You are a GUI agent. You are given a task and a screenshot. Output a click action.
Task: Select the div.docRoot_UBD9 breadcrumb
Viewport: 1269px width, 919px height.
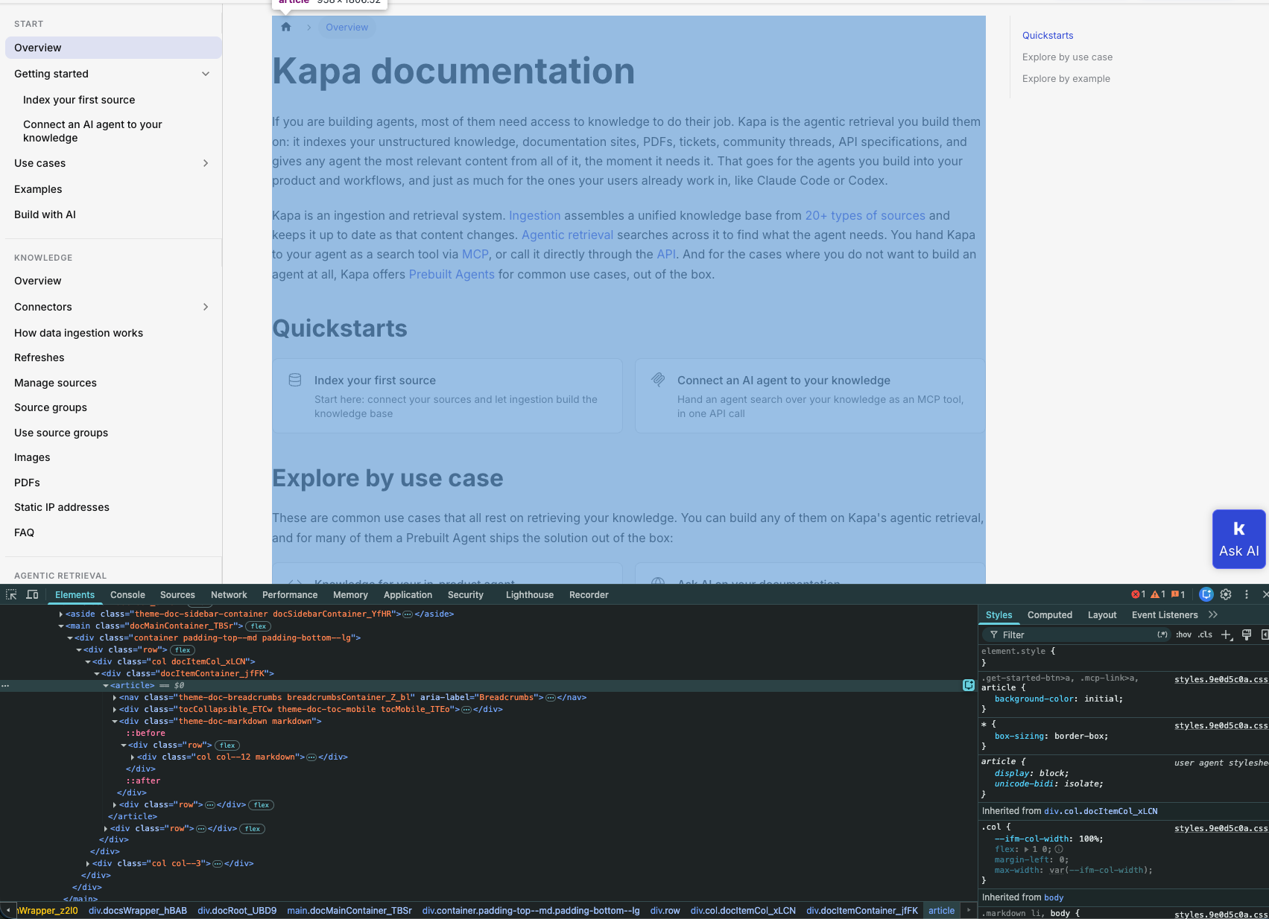click(x=237, y=910)
